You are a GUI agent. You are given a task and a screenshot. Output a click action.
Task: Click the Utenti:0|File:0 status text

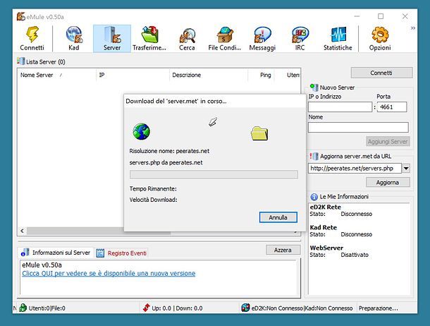47,308
